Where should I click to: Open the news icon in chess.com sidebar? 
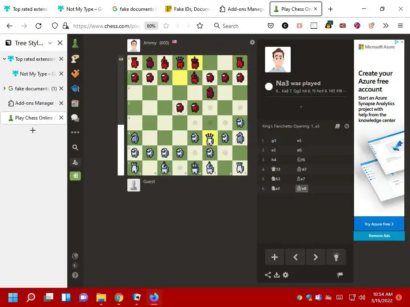(75, 104)
